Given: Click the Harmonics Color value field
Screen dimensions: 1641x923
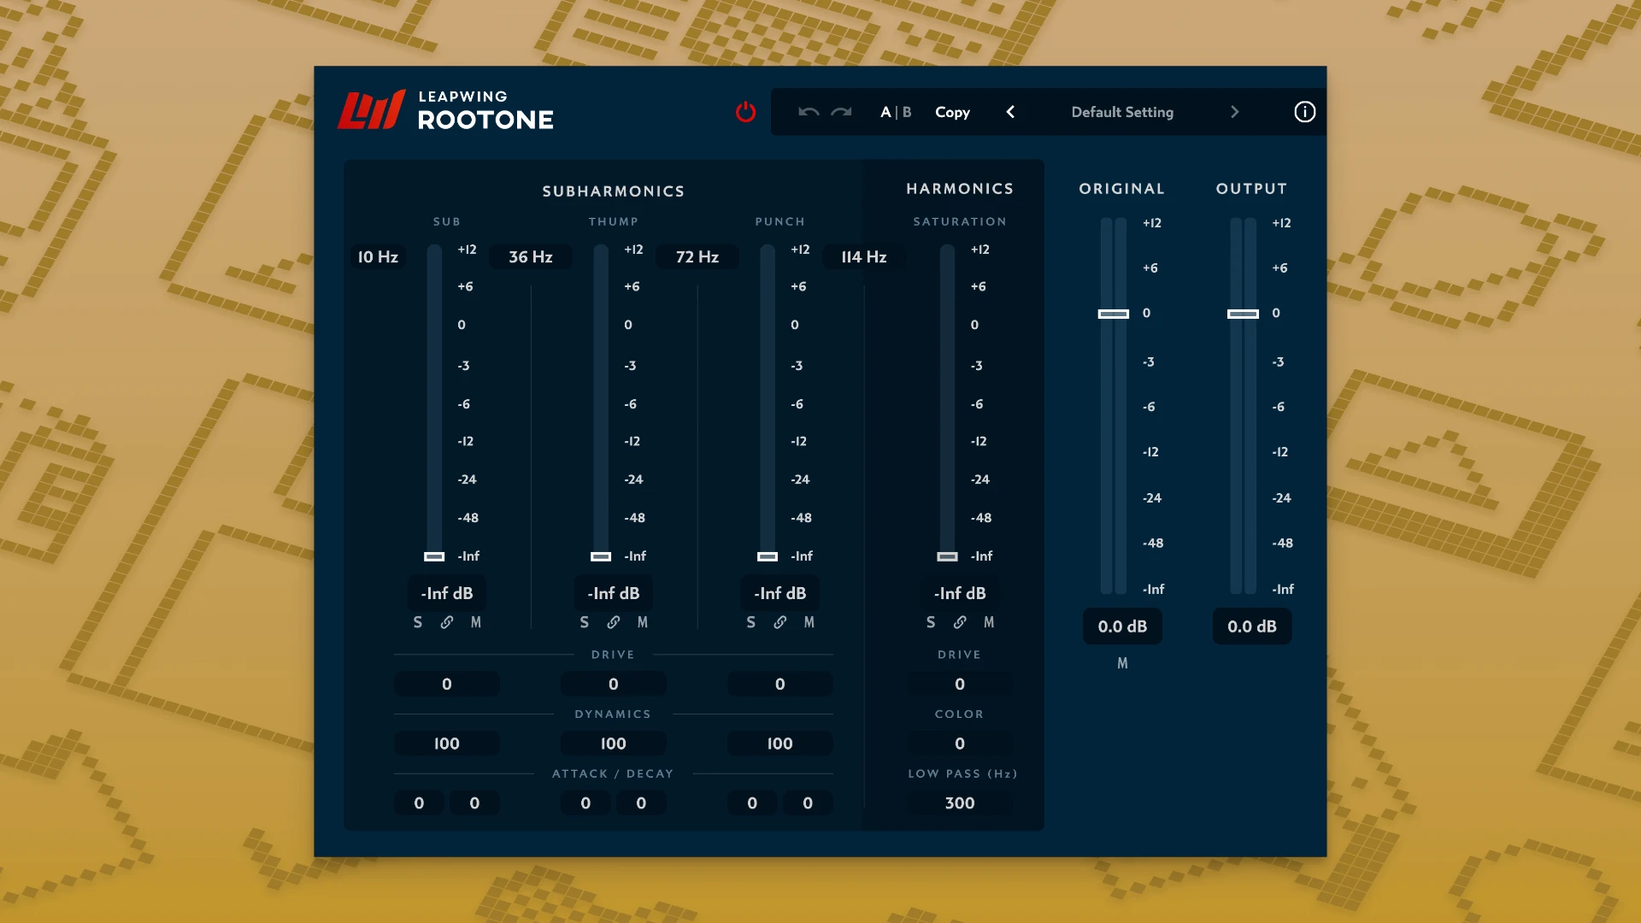Looking at the screenshot, I should (x=960, y=744).
